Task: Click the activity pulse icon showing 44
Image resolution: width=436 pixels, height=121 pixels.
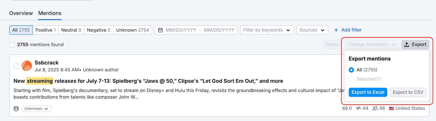Action: pyautogui.click(x=359, y=108)
